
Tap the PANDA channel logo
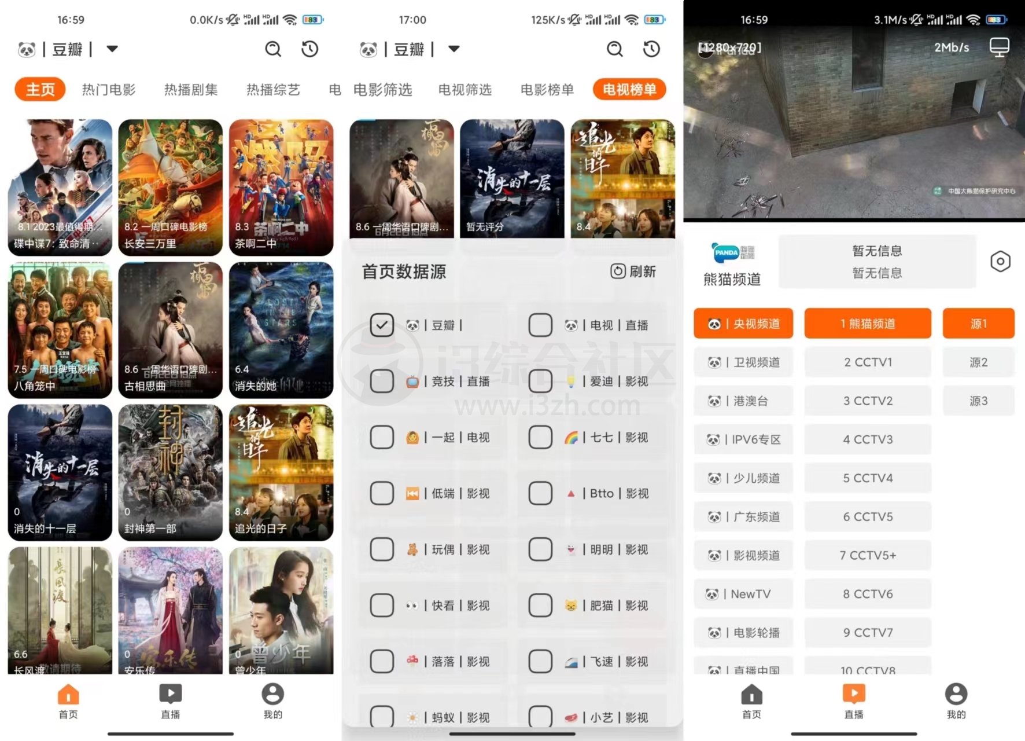coord(732,252)
